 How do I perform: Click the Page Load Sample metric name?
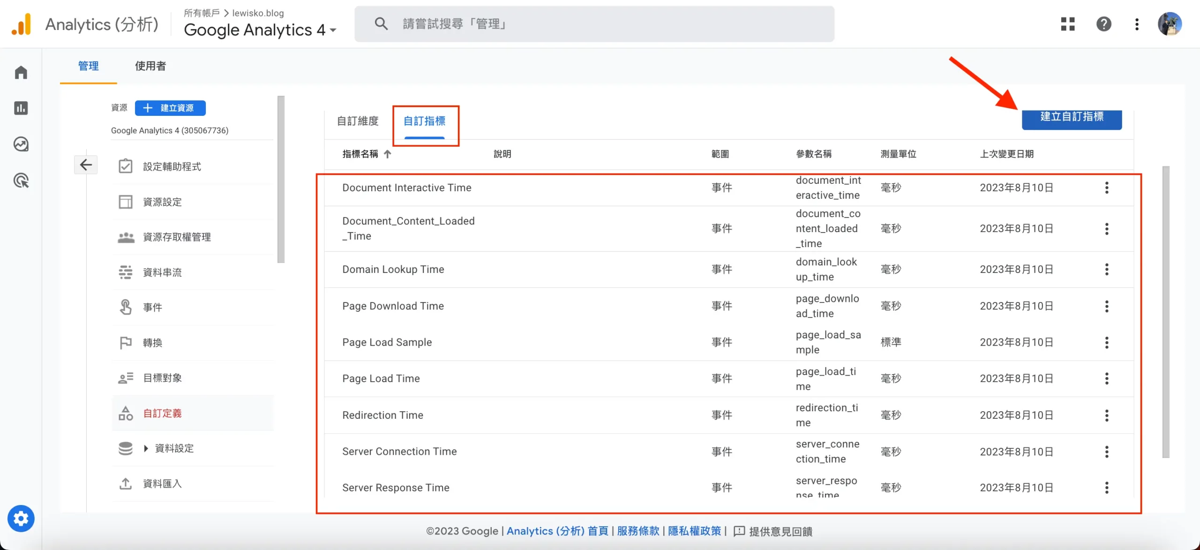click(387, 342)
